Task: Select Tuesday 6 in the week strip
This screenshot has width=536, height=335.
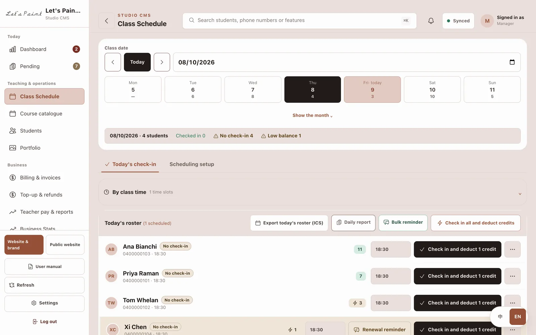Action: [x=193, y=89]
